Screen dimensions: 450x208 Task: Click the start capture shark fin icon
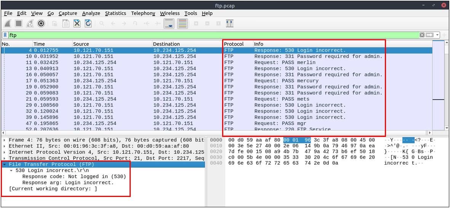click(8, 24)
